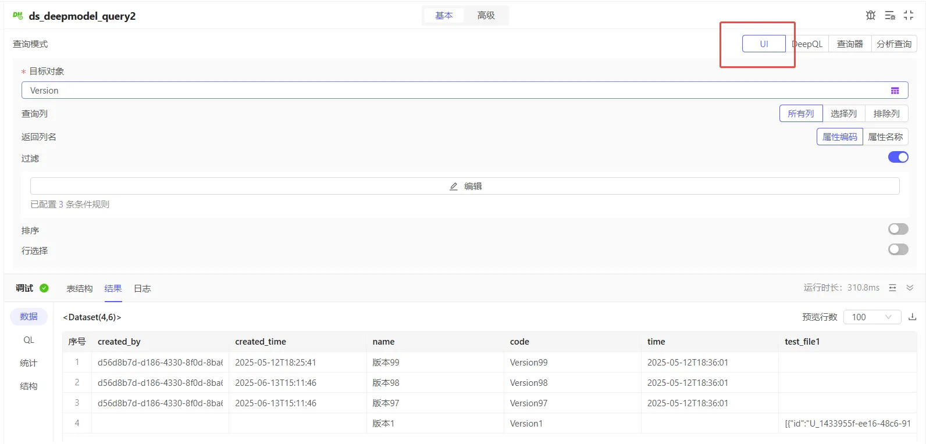Click the pencil edit icon for filters
The height and width of the screenshot is (444, 926).
[454, 187]
